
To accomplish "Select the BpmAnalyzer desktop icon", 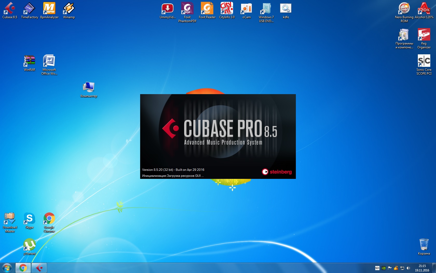I will click(49, 10).
